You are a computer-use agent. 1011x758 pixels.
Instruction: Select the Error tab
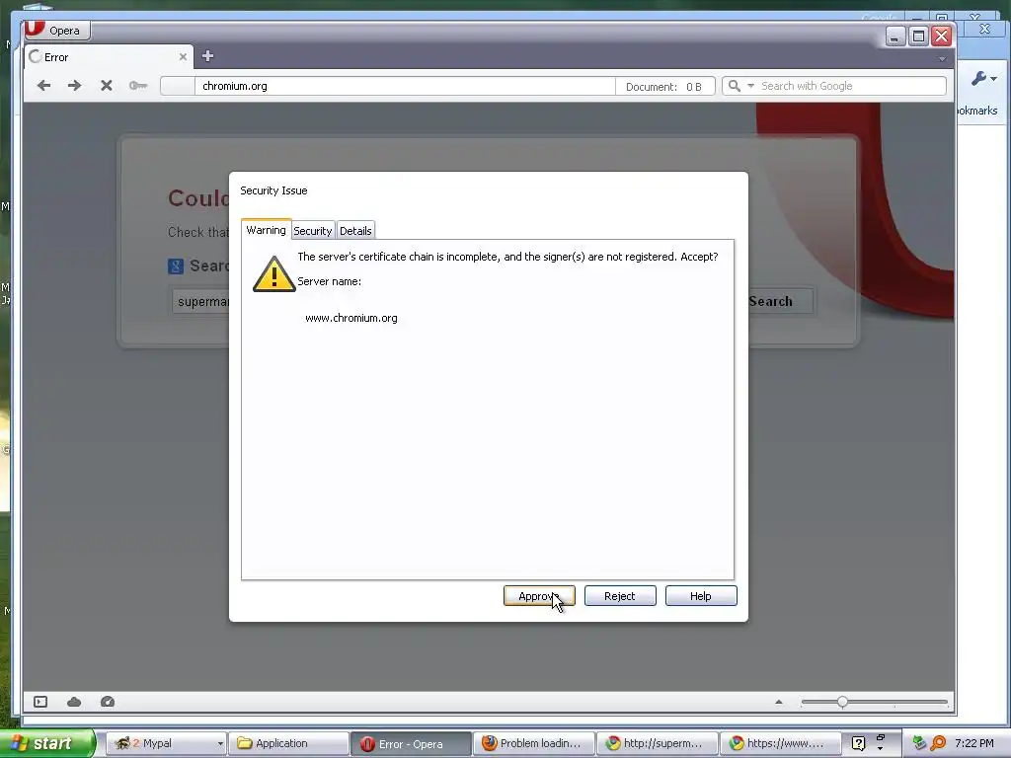[x=110, y=57]
